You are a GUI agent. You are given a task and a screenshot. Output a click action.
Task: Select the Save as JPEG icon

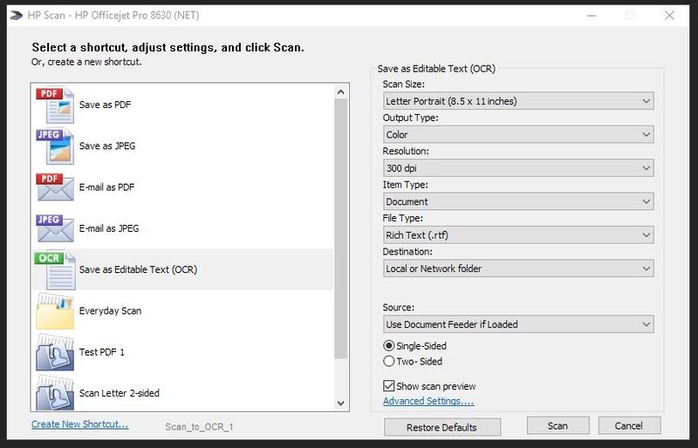coord(54,146)
